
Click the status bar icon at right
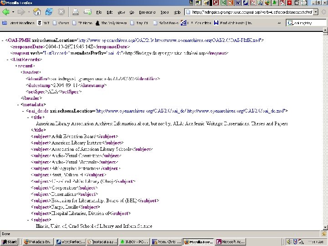[324, 234]
